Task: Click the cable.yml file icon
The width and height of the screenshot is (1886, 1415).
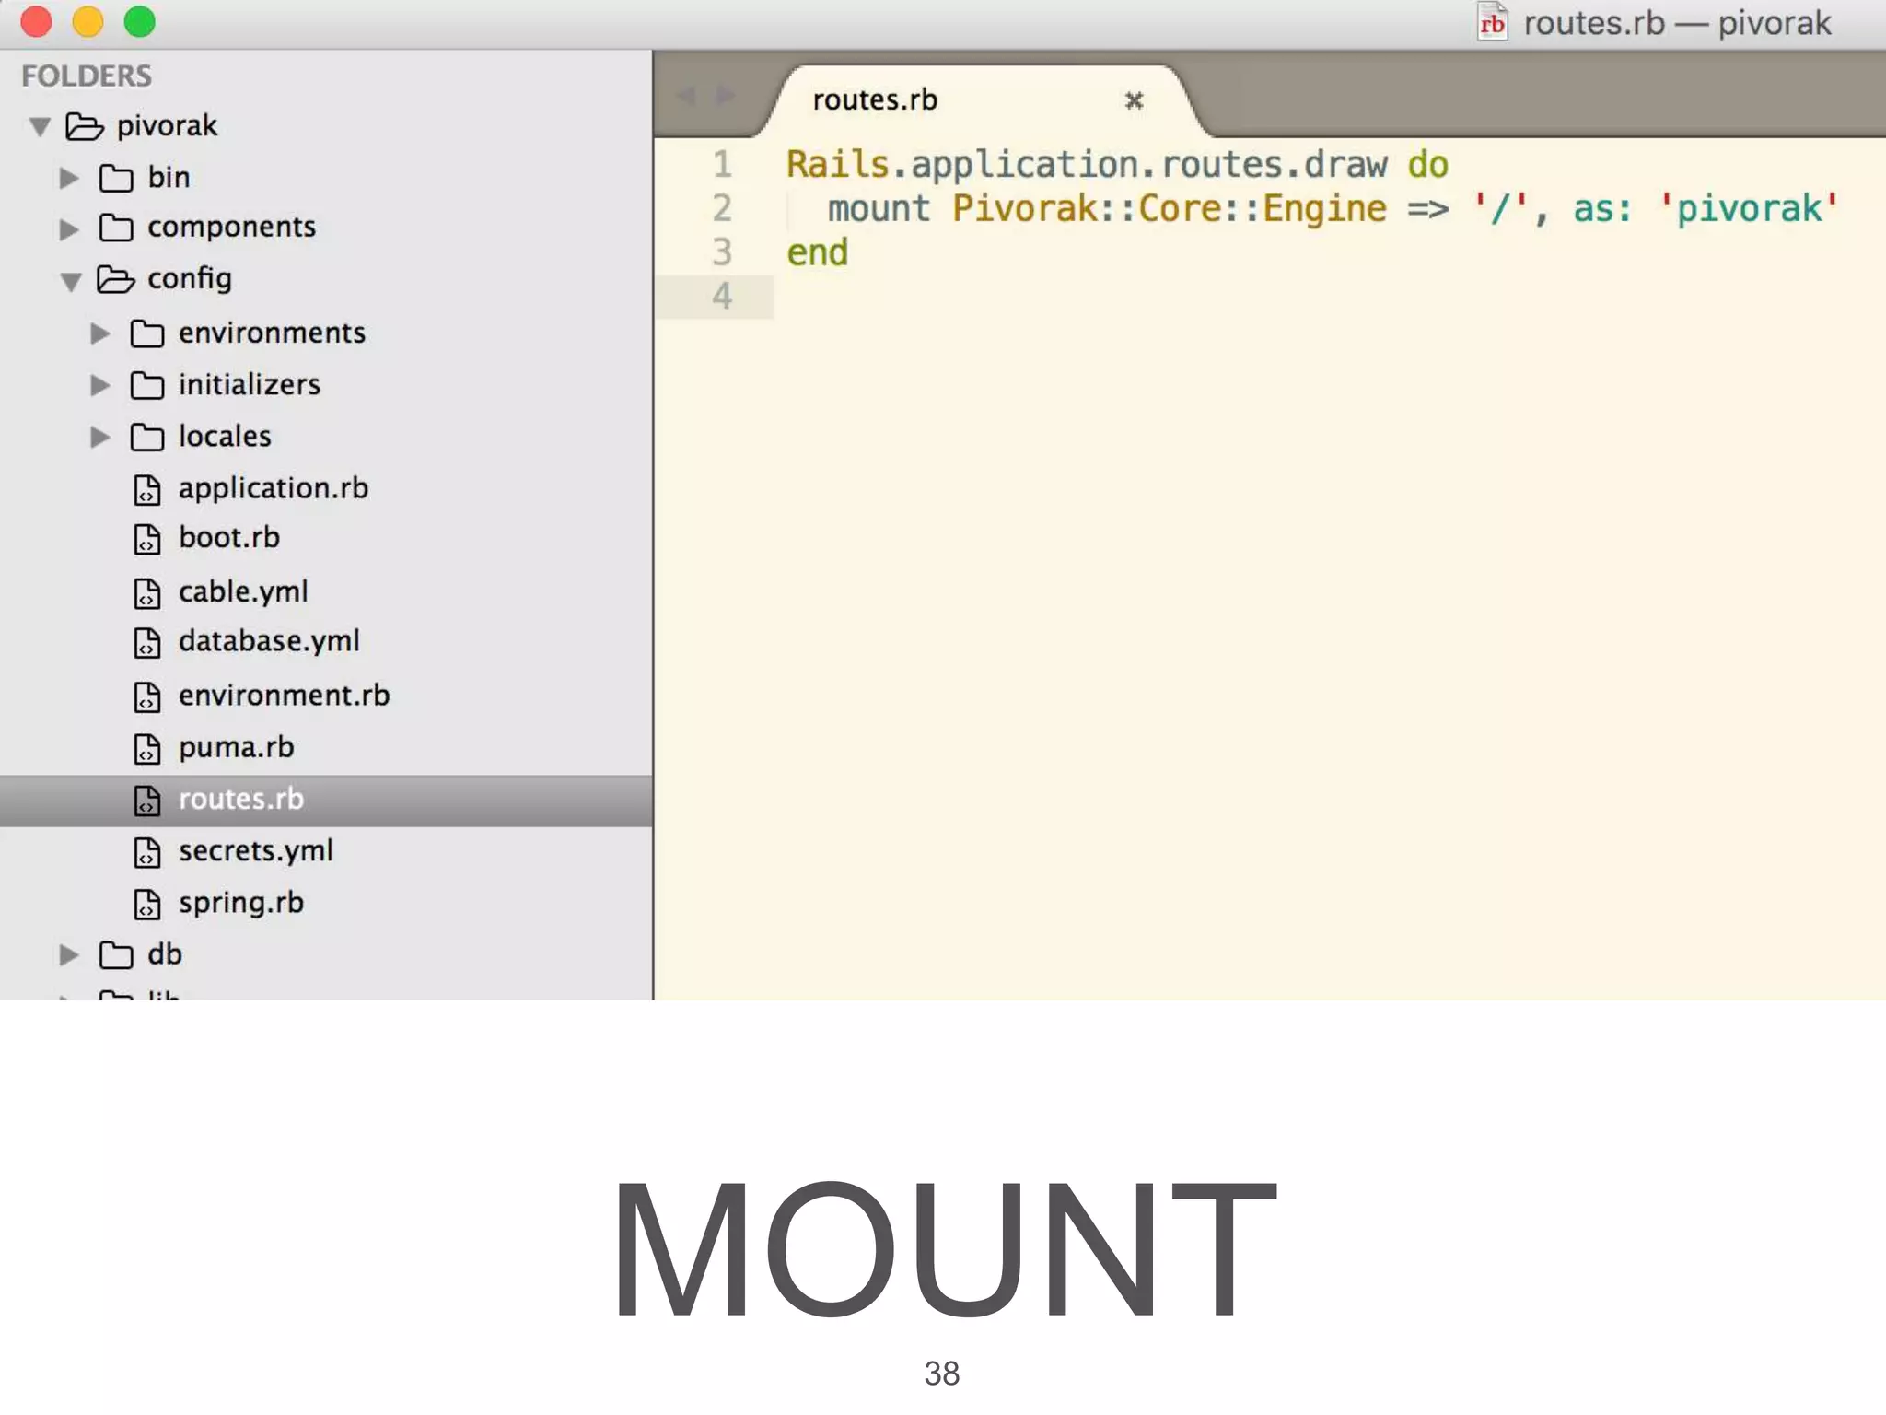Action: pyautogui.click(x=147, y=593)
